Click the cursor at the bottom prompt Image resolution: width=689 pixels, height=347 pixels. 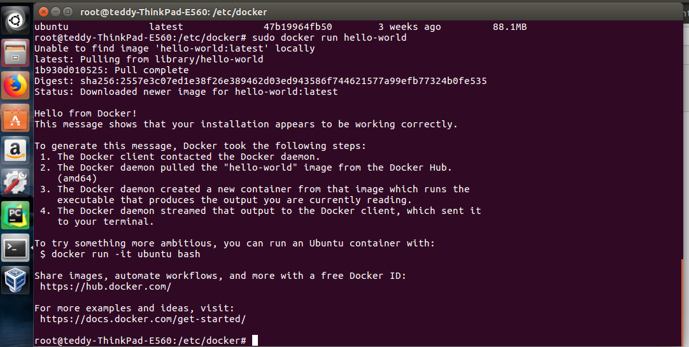[x=255, y=341]
